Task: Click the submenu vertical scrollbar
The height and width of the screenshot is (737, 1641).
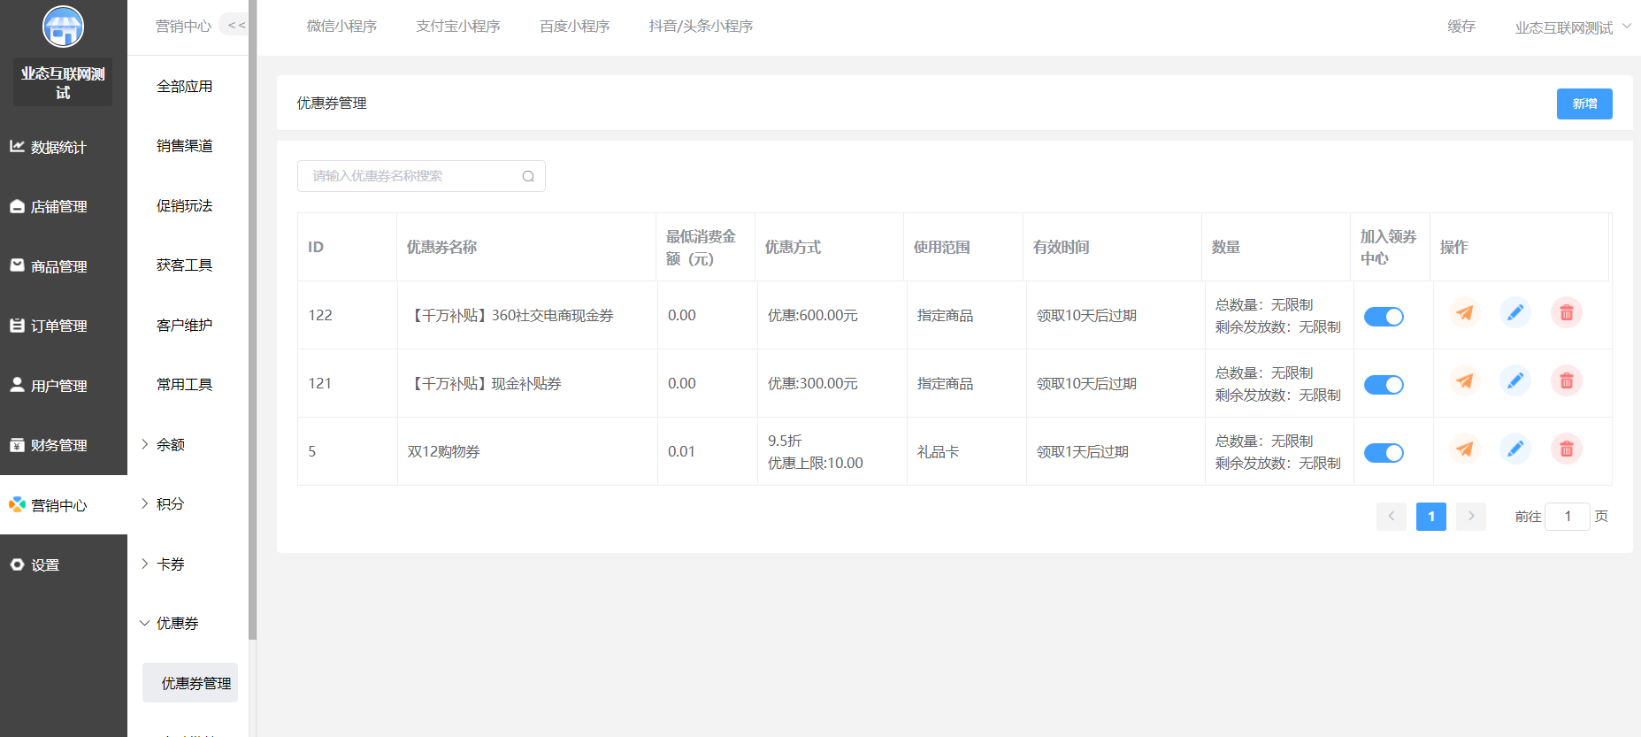Action: tap(253, 319)
